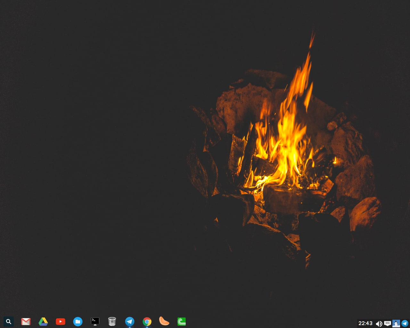Open the Terminal app in the taskbar
Viewport: 410px width, 328px height.
click(95, 322)
